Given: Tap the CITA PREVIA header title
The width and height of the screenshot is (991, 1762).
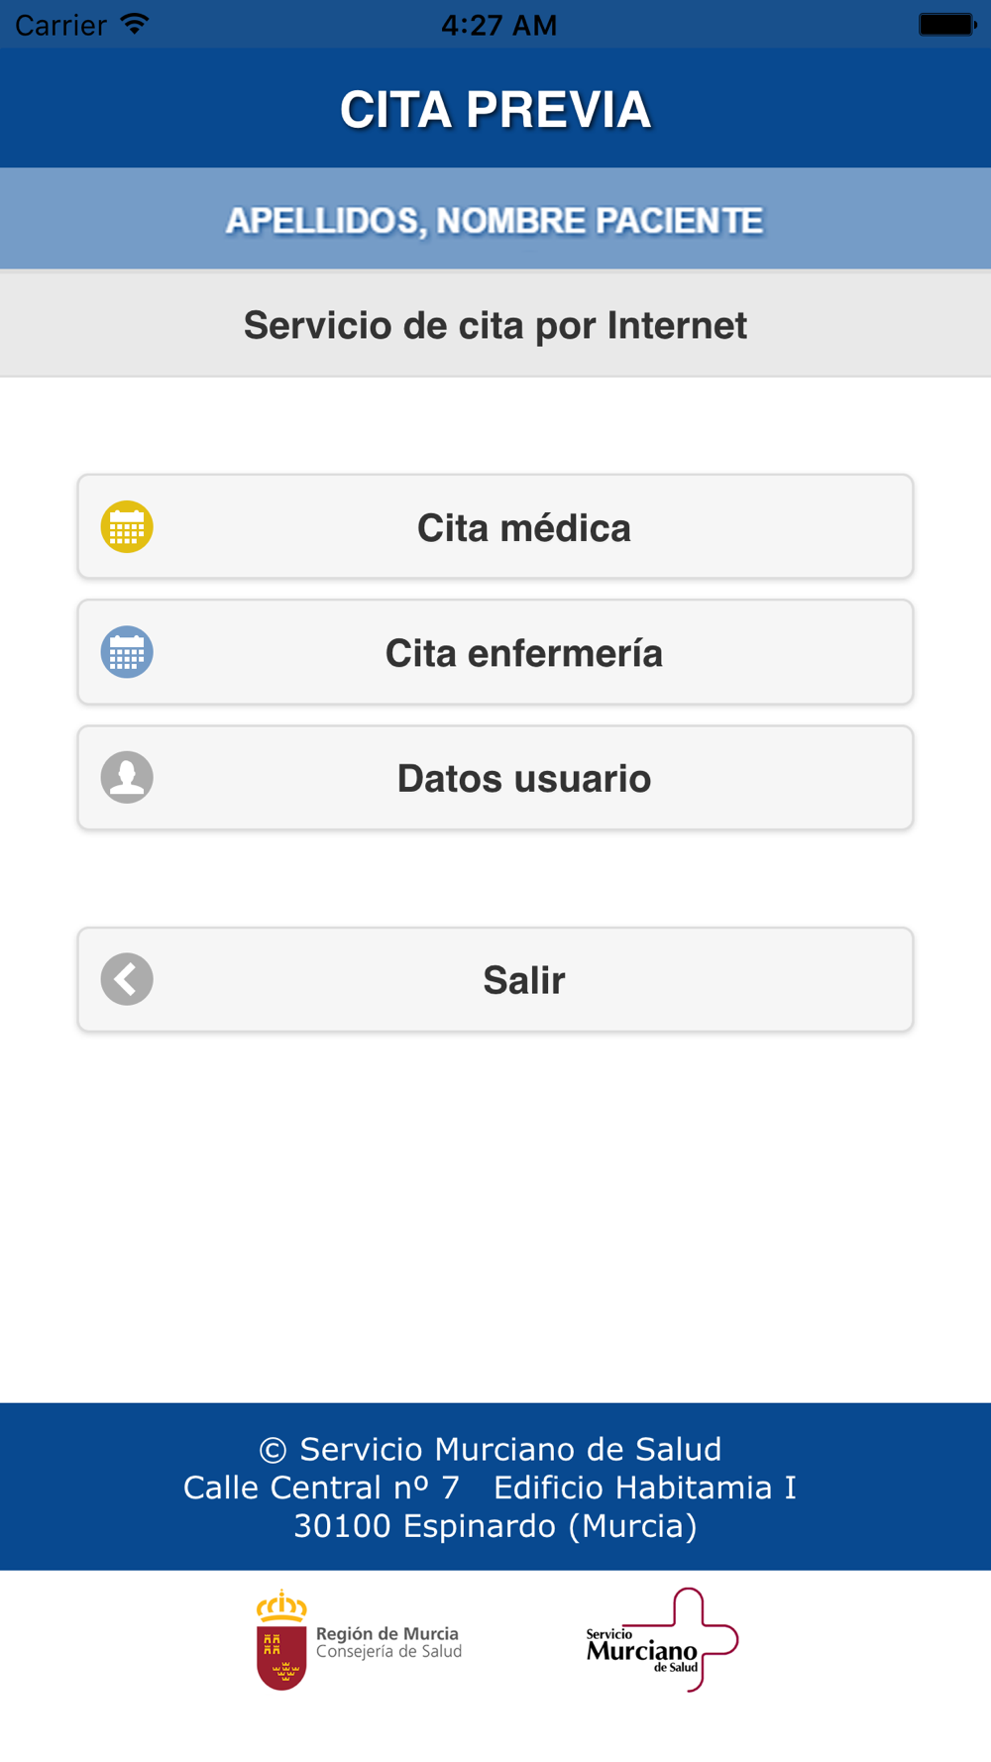Looking at the screenshot, I should (x=495, y=109).
